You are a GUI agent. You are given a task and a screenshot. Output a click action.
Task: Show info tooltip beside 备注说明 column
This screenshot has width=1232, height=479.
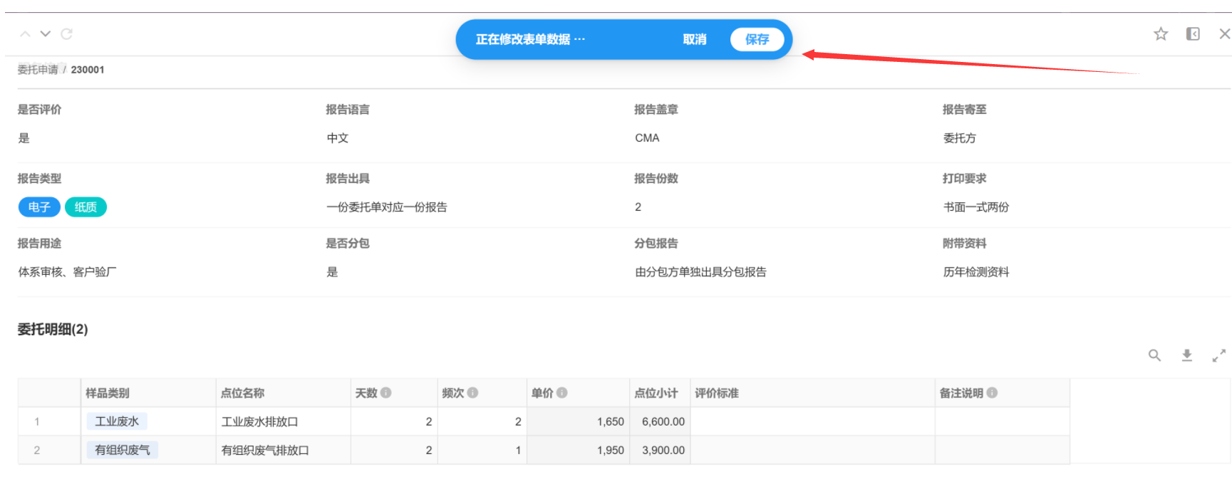[992, 393]
